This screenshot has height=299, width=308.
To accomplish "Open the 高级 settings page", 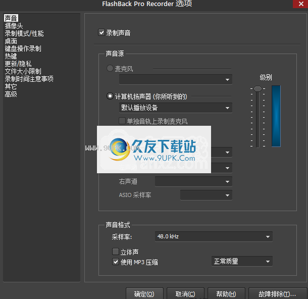I will [x=11, y=94].
